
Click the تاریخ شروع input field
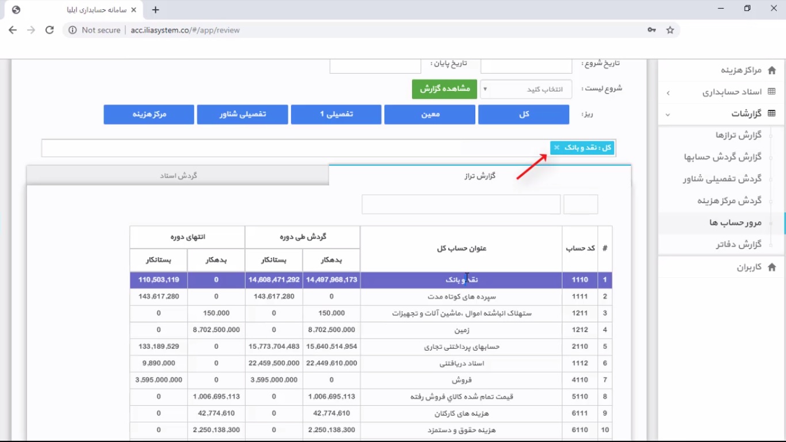(525, 65)
